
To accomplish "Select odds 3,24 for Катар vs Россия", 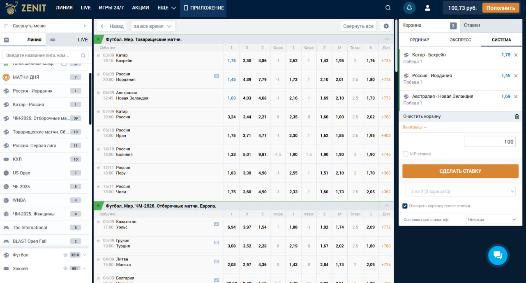I will click(x=231, y=117).
